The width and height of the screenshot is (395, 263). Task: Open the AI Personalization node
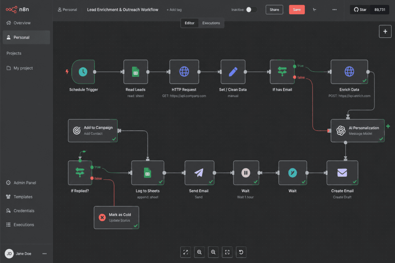358,131
